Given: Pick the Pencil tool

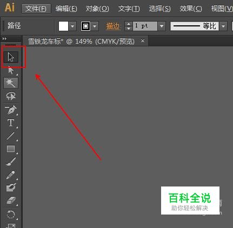Looking at the screenshot, I should click(x=11, y=175).
